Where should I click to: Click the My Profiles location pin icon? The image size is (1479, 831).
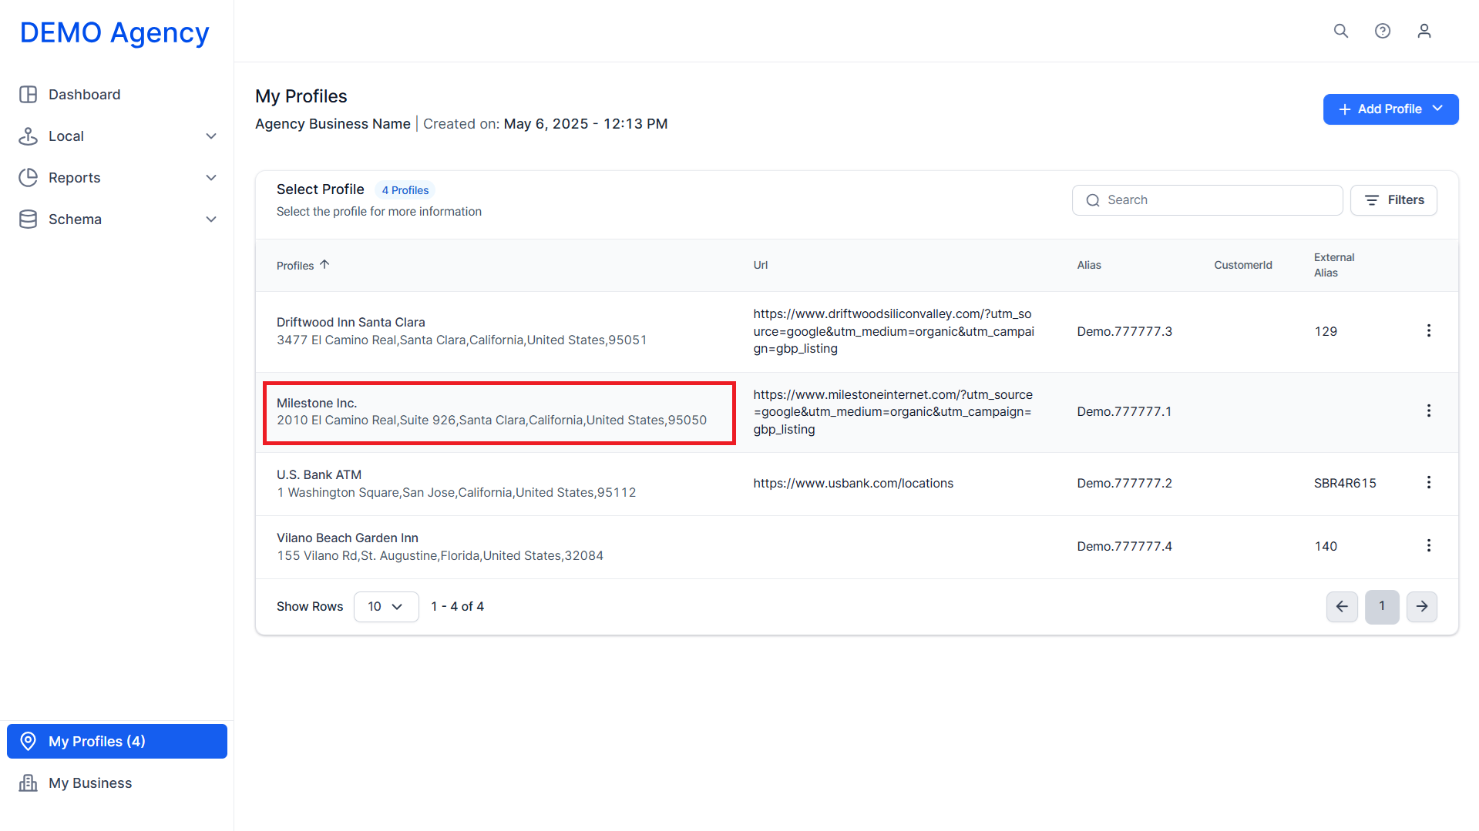(x=29, y=742)
